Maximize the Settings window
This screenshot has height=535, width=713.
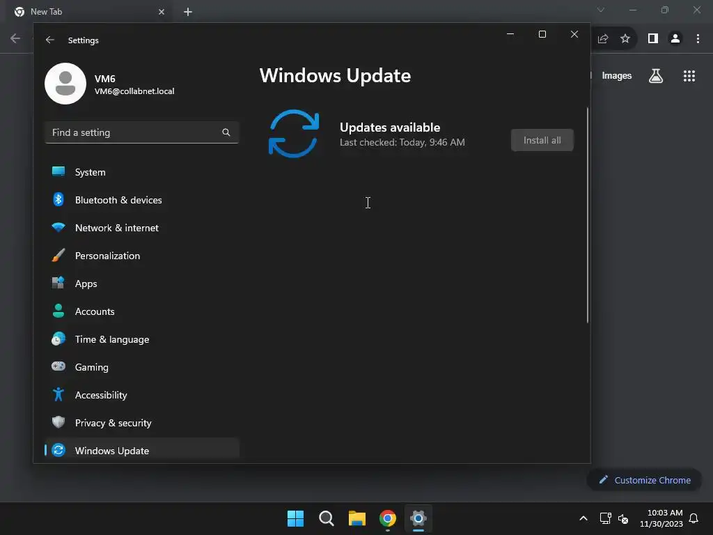pos(542,34)
